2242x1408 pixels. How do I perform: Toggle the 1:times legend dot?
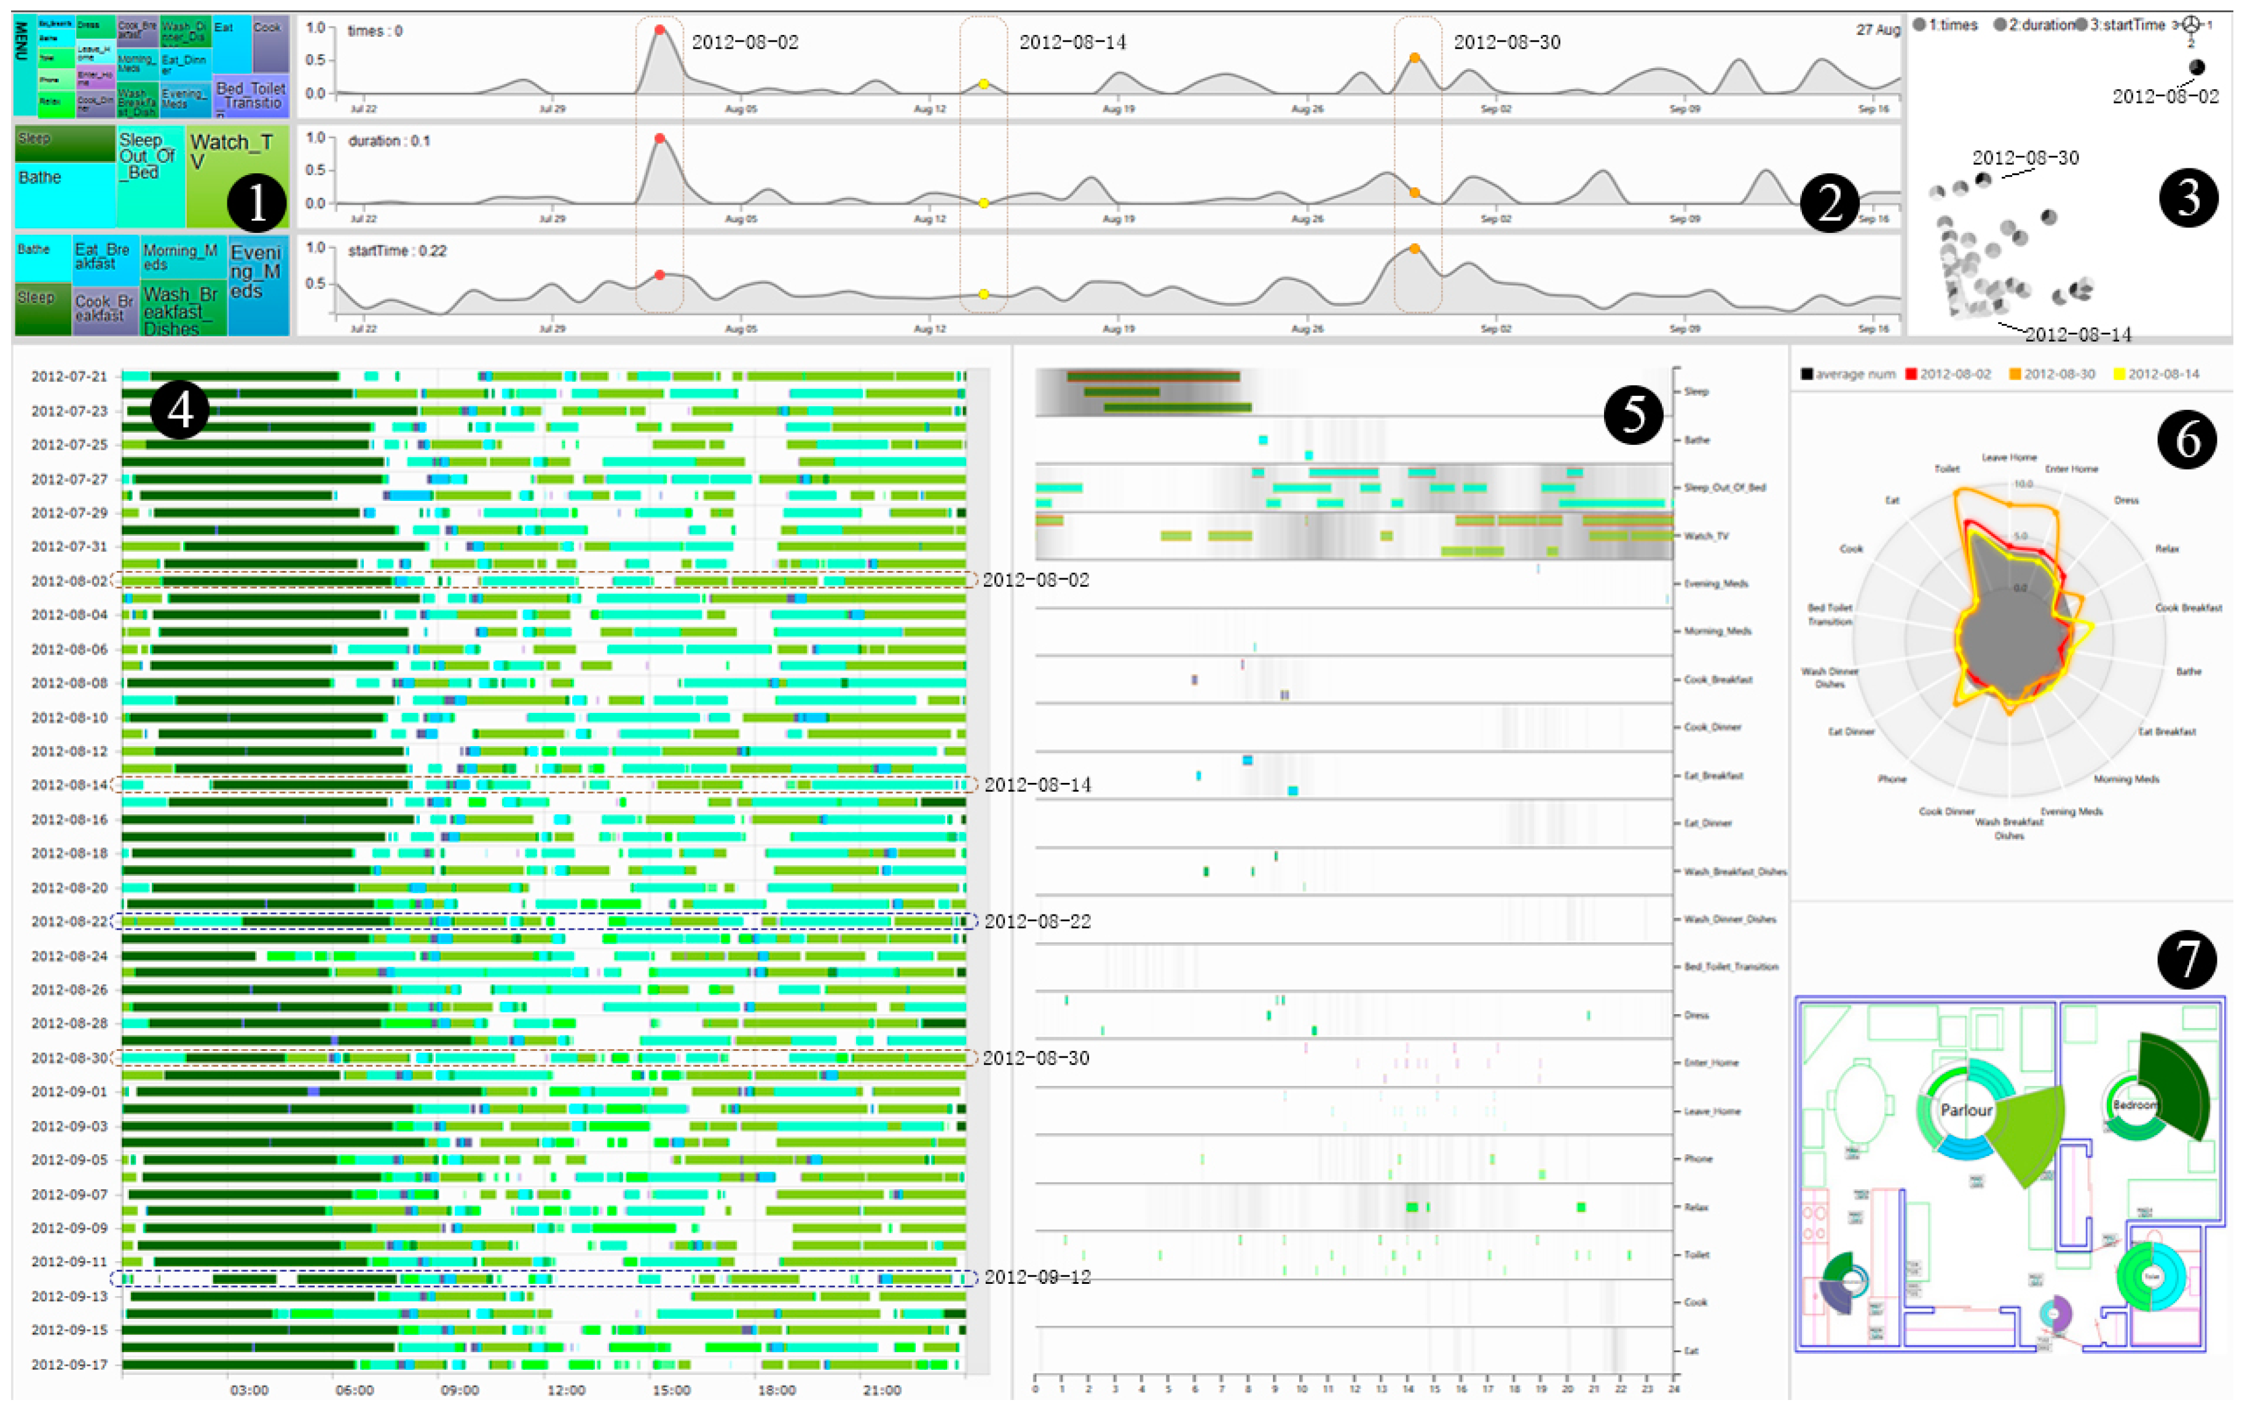pos(1919,25)
